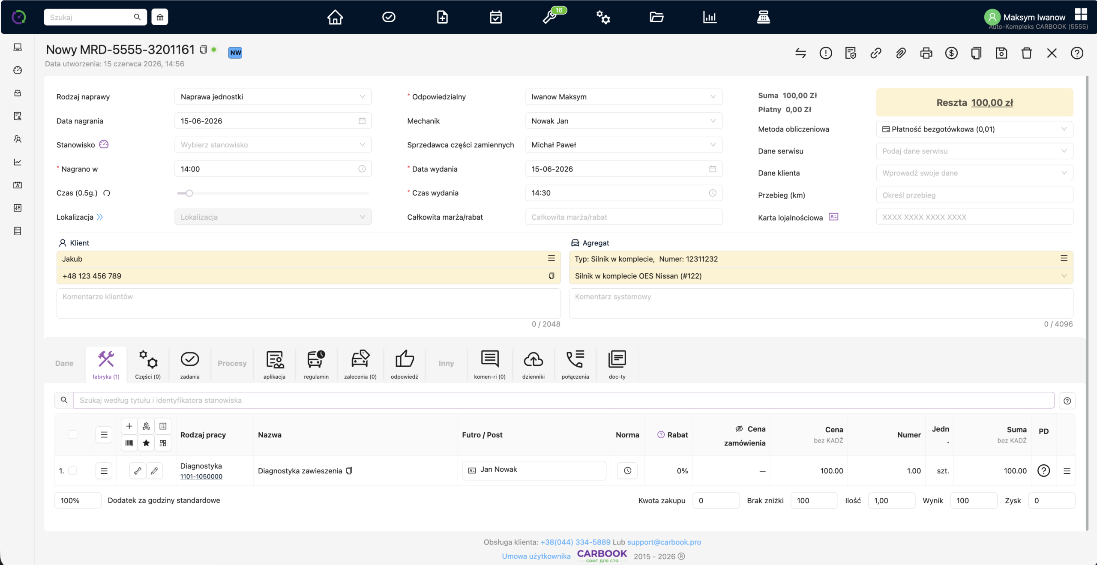Click the help question mark in order toolbar
Viewport: 1097px width, 565px height.
point(1077,53)
